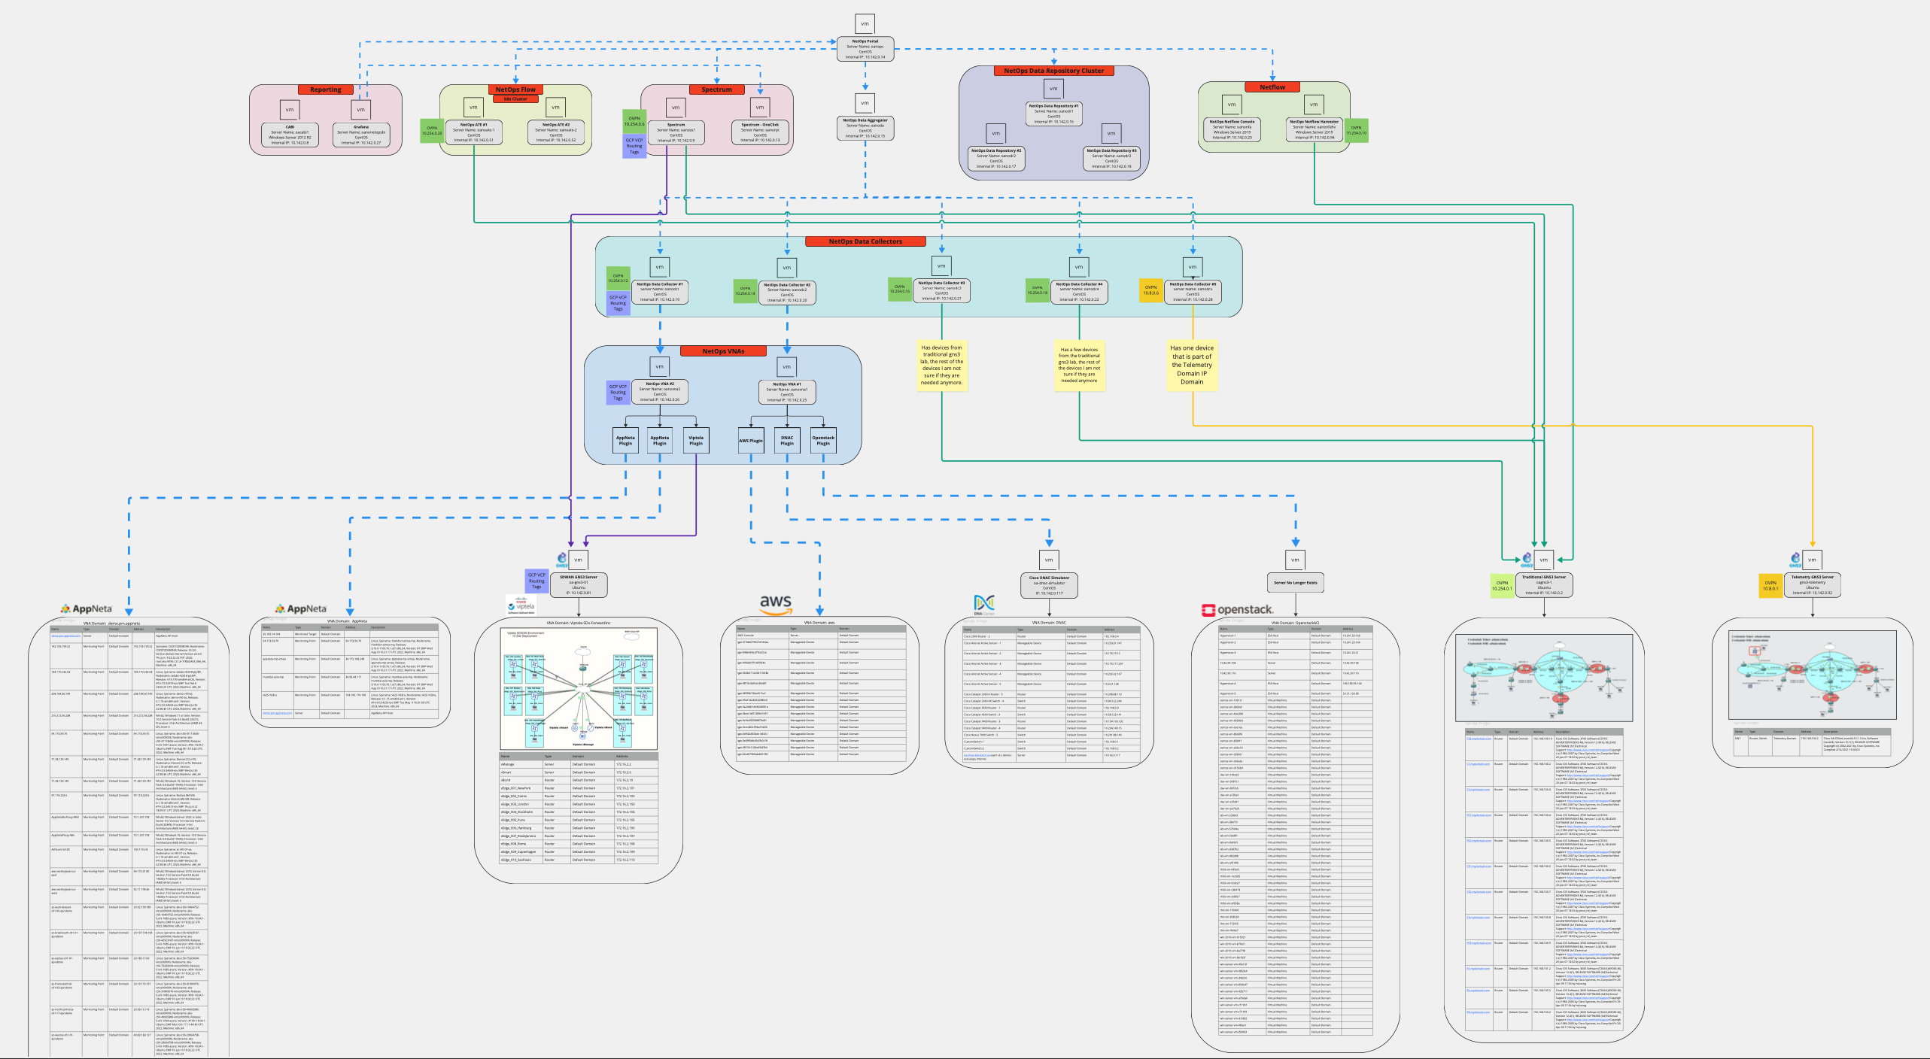Select the Spectrum group title label
Screen dimensions: 1930x1059
(x=716, y=90)
